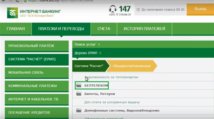Screen dimensions: 214x119
Task: Open the ИСТОРИЯ ПЛАТЕЖЕЙ tab
Action: tap(144, 29)
